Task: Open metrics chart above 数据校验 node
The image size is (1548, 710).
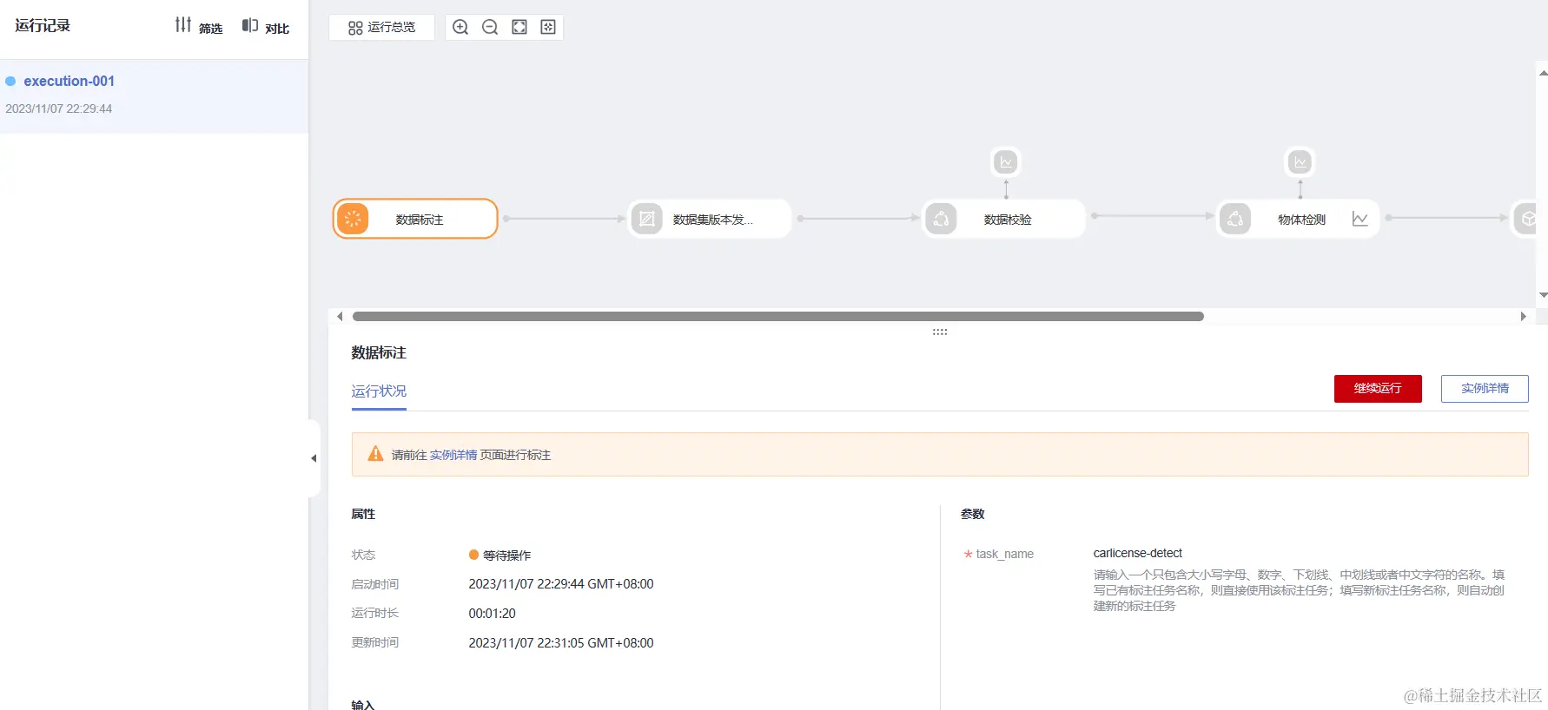Action: [1006, 161]
